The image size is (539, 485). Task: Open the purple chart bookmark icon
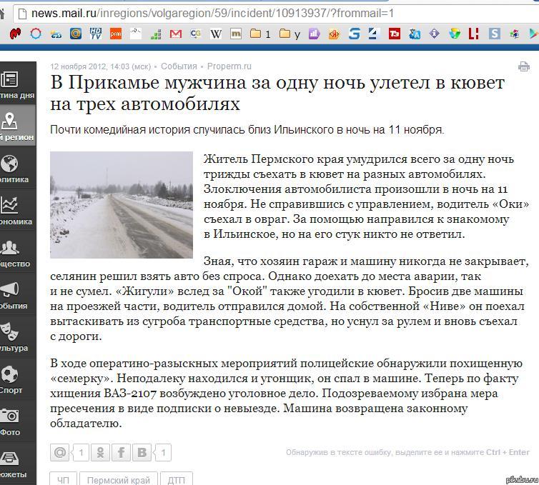315,34
